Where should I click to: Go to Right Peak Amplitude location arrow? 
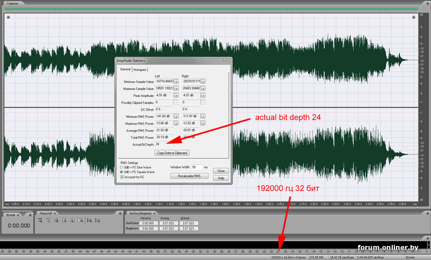click(203, 95)
